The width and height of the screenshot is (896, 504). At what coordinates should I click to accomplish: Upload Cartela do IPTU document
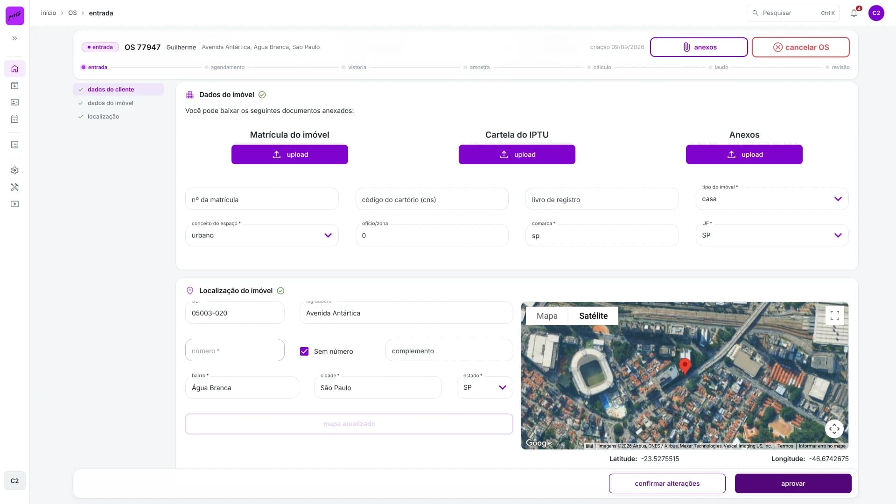pos(517,154)
